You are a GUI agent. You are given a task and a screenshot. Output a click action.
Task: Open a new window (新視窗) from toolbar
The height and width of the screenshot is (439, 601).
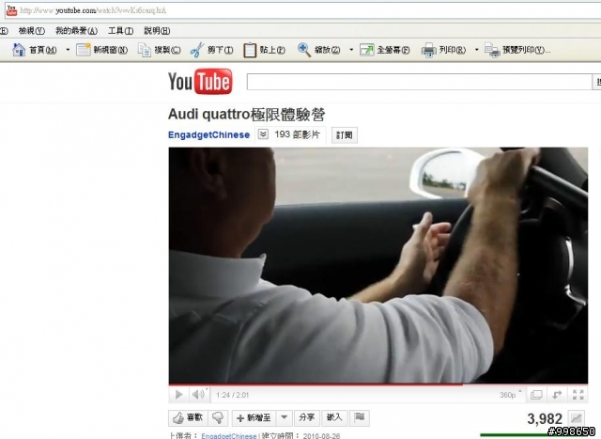[102, 50]
